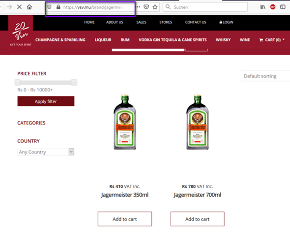Image resolution: width=290 pixels, height=233 pixels.
Task: Expand the CART (0) dropdown
Action: [x=272, y=40]
